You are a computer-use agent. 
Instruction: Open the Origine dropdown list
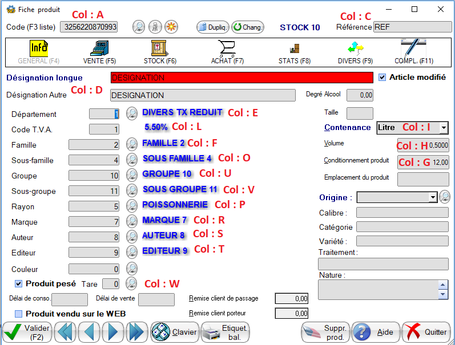pos(432,197)
